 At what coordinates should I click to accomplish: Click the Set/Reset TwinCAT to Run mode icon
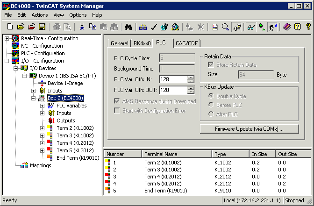click(x=175, y=27)
